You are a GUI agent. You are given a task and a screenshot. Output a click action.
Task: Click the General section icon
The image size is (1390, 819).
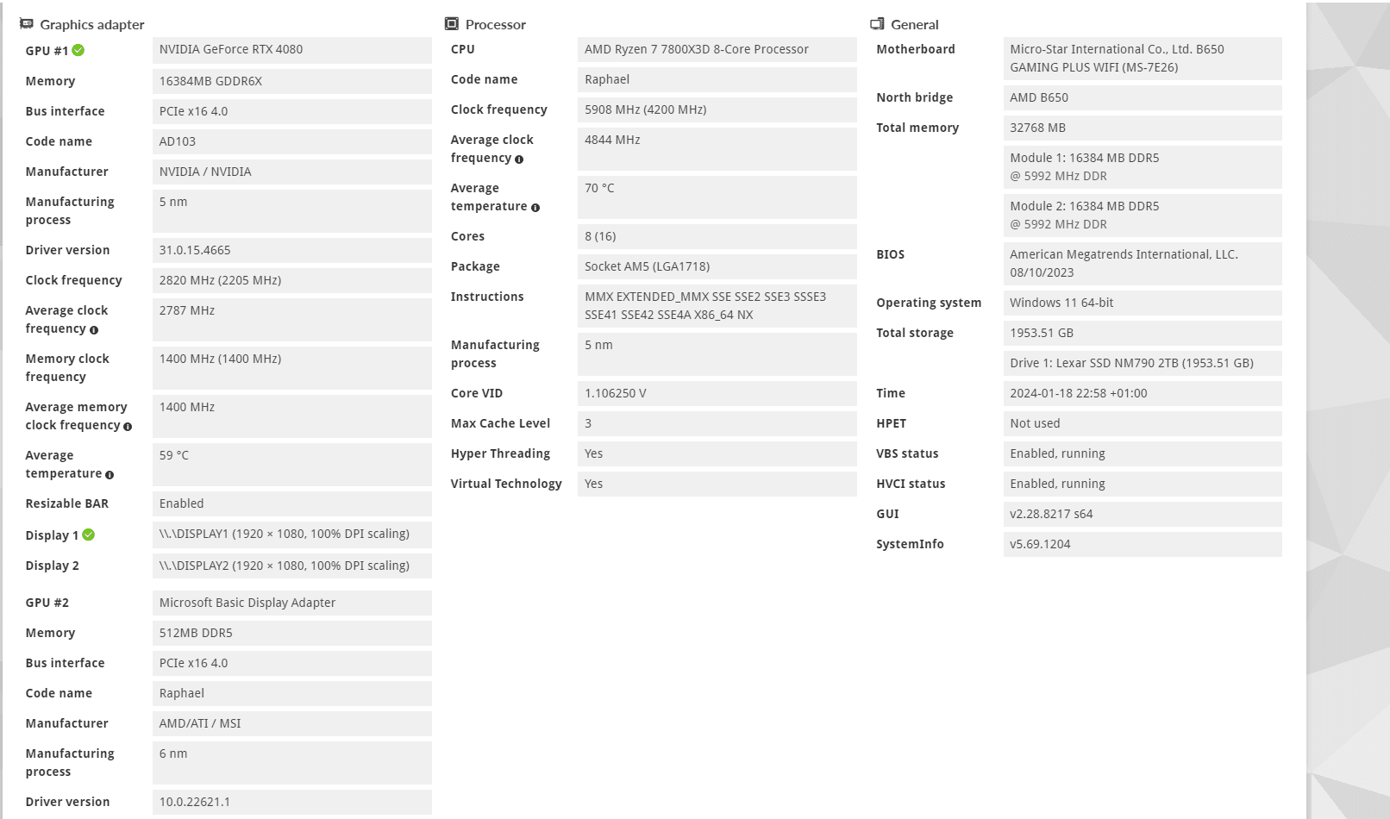click(877, 24)
